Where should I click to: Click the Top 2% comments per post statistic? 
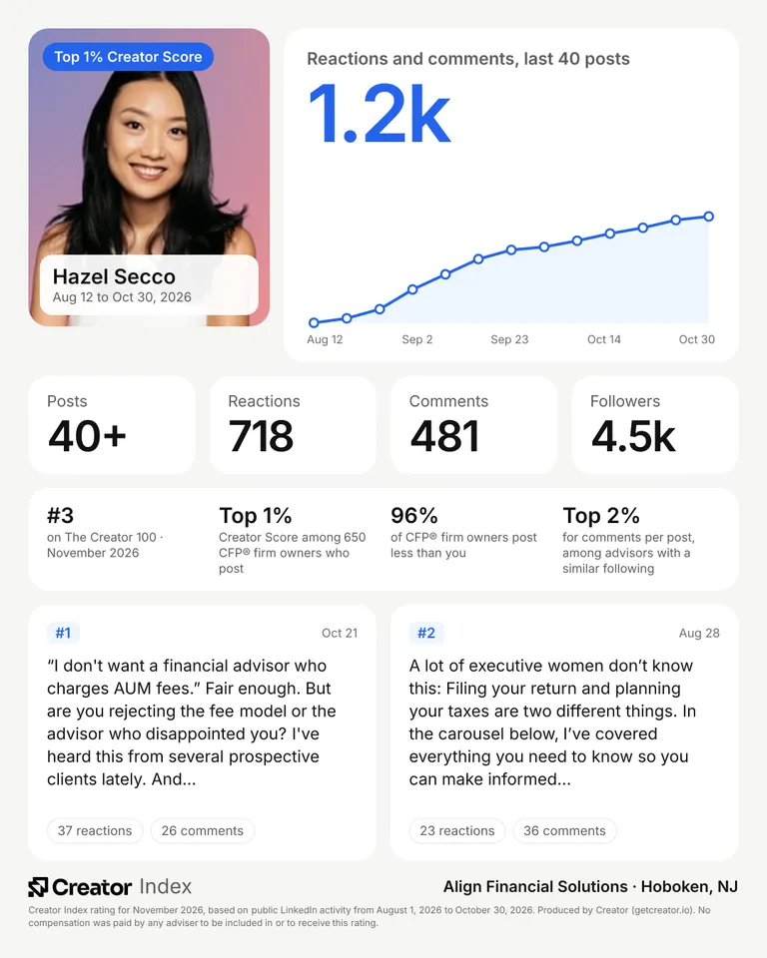pos(629,540)
